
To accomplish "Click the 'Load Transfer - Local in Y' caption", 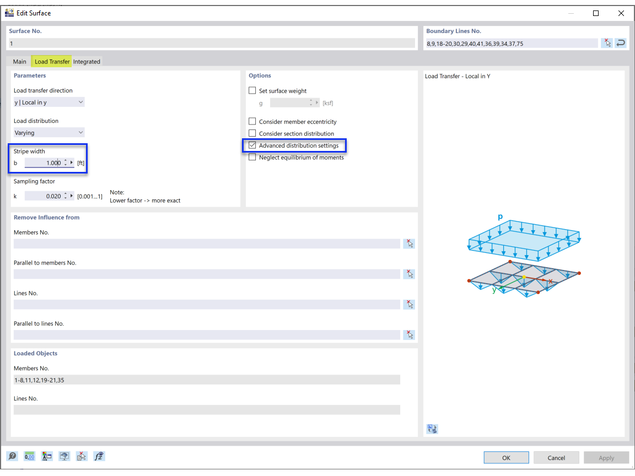I will 458,76.
